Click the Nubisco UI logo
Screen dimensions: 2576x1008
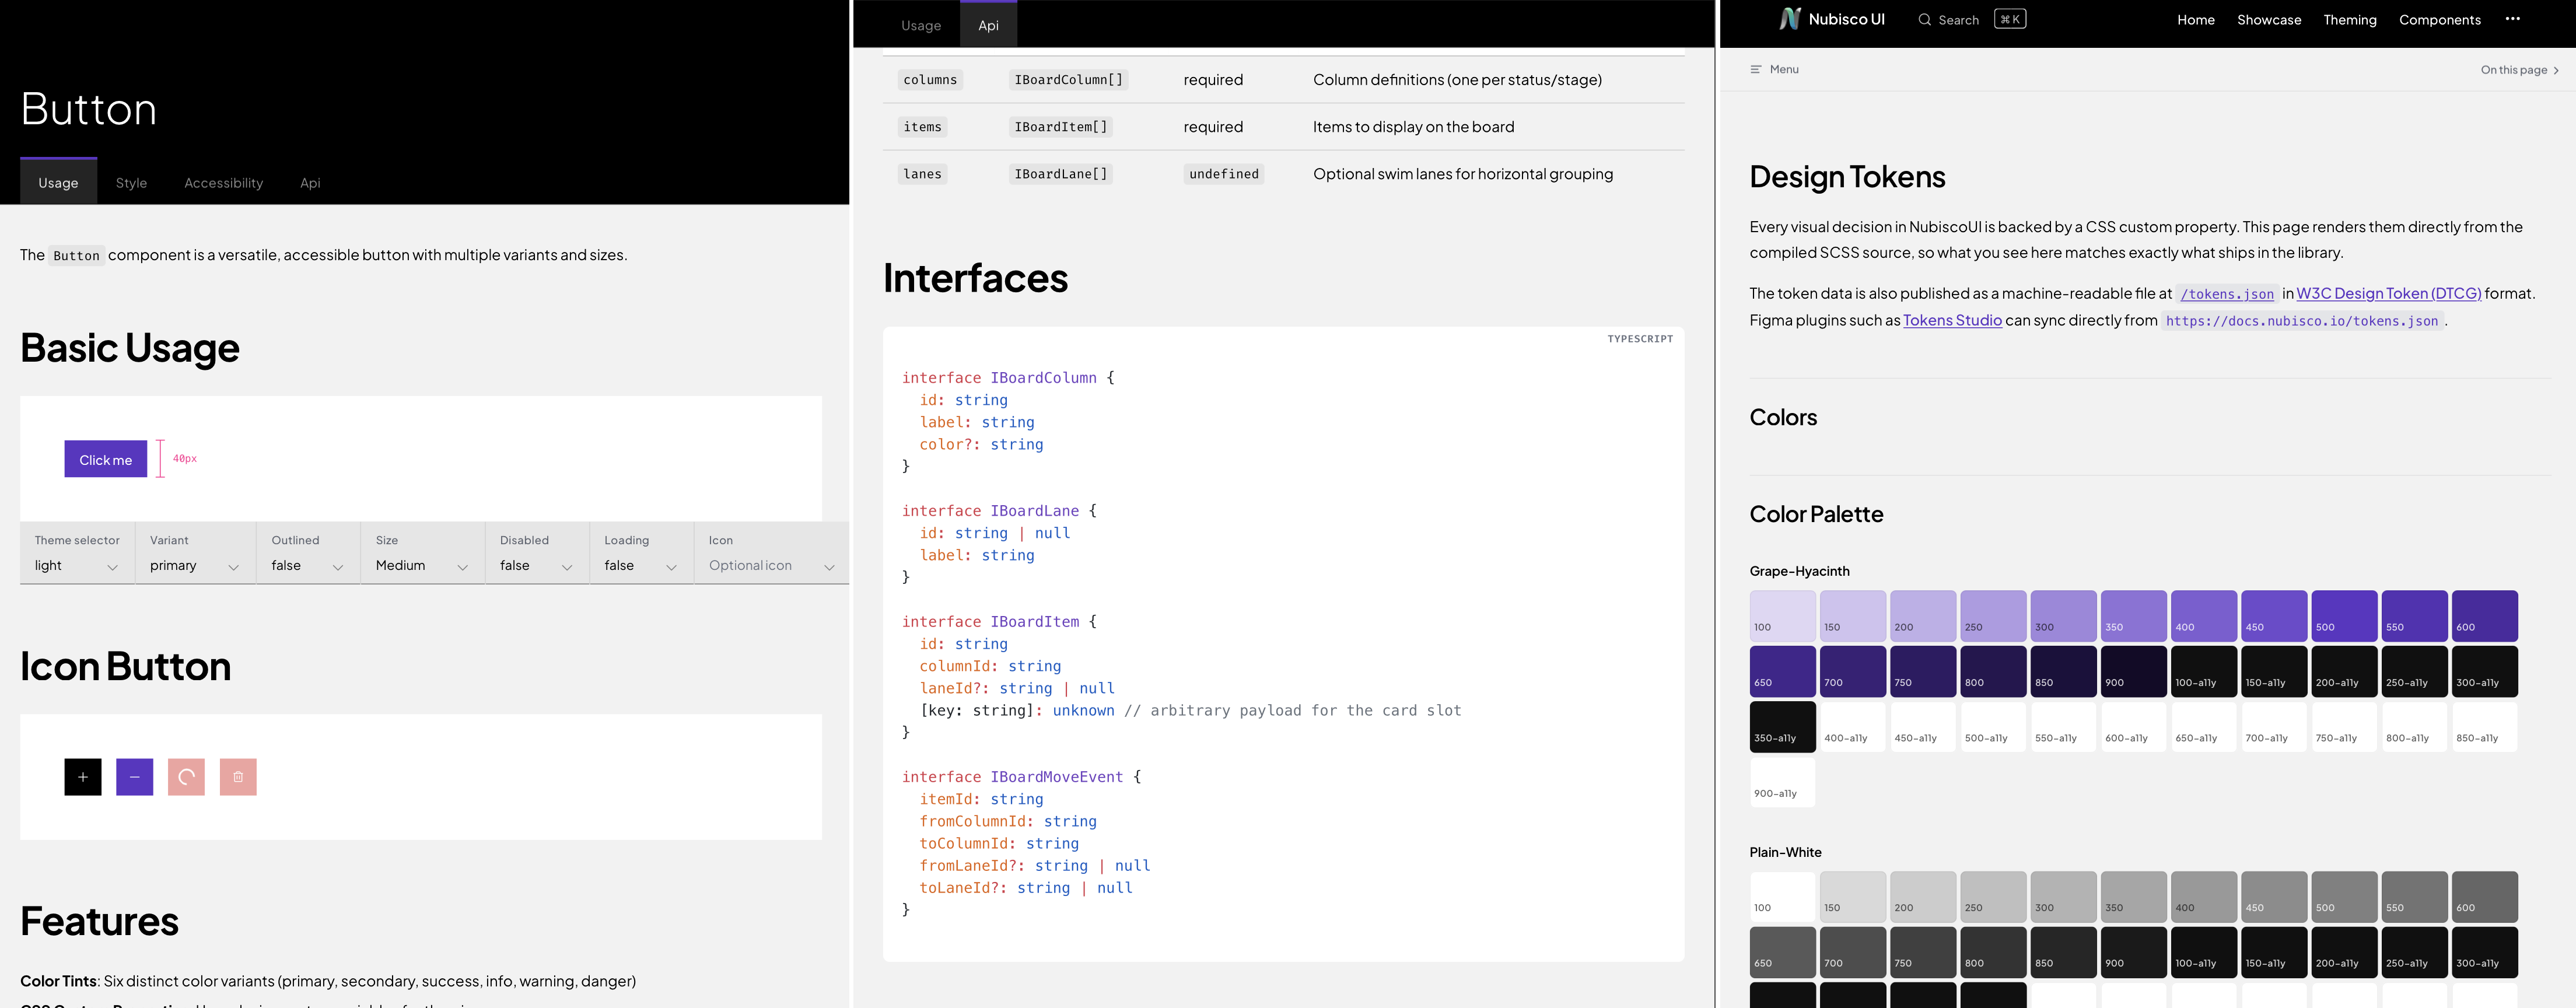click(1832, 19)
